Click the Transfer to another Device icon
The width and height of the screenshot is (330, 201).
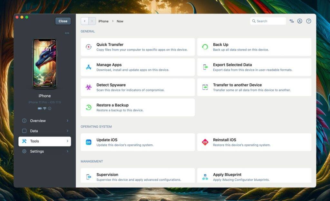(x=205, y=87)
